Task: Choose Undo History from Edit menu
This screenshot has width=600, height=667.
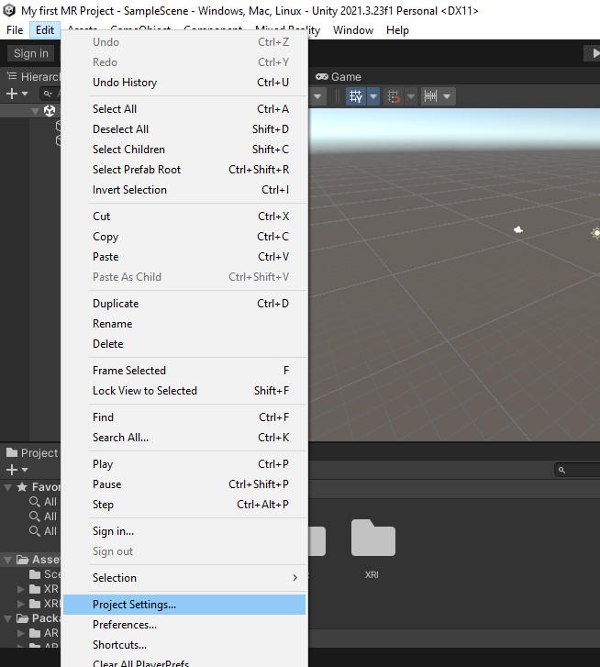Action: click(184, 82)
